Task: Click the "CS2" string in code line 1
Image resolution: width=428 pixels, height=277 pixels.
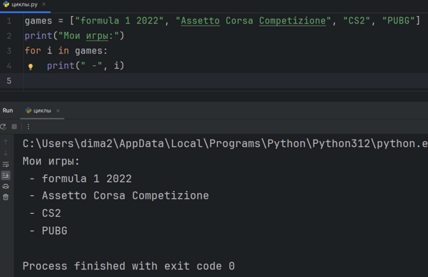Action: pos(356,21)
